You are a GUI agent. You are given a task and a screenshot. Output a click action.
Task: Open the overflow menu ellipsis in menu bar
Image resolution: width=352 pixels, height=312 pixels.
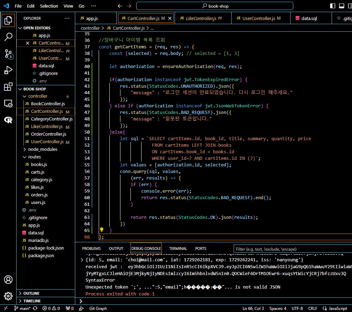[94, 6]
